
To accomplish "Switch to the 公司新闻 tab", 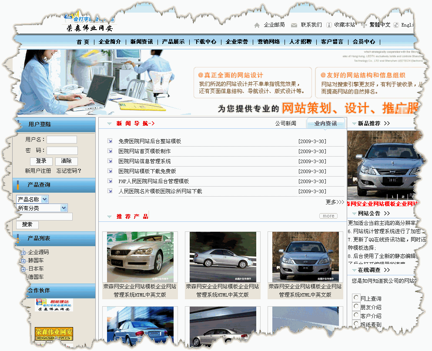I will [285, 124].
